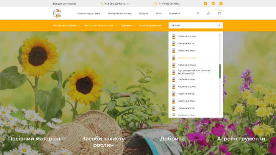
Task: Expand the Посівний матеріал chevron
Action: 79,26
